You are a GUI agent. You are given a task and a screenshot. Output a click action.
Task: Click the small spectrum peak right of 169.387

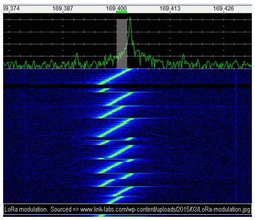pyautogui.click(x=77, y=55)
